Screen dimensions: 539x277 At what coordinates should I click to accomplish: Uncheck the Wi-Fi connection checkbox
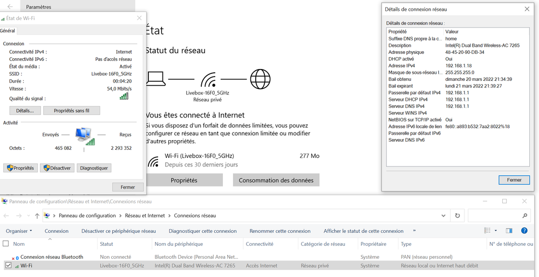coord(8,266)
